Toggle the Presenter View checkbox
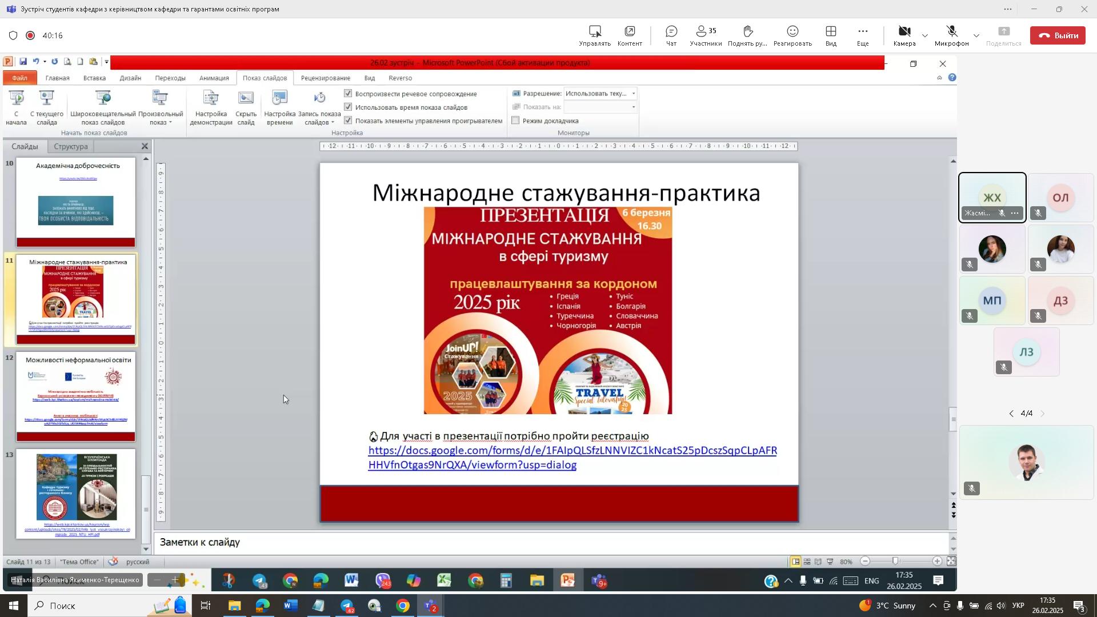This screenshot has height=617, width=1097. (x=515, y=121)
